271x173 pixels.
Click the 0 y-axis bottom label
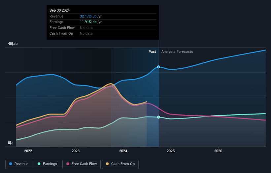click(11, 143)
